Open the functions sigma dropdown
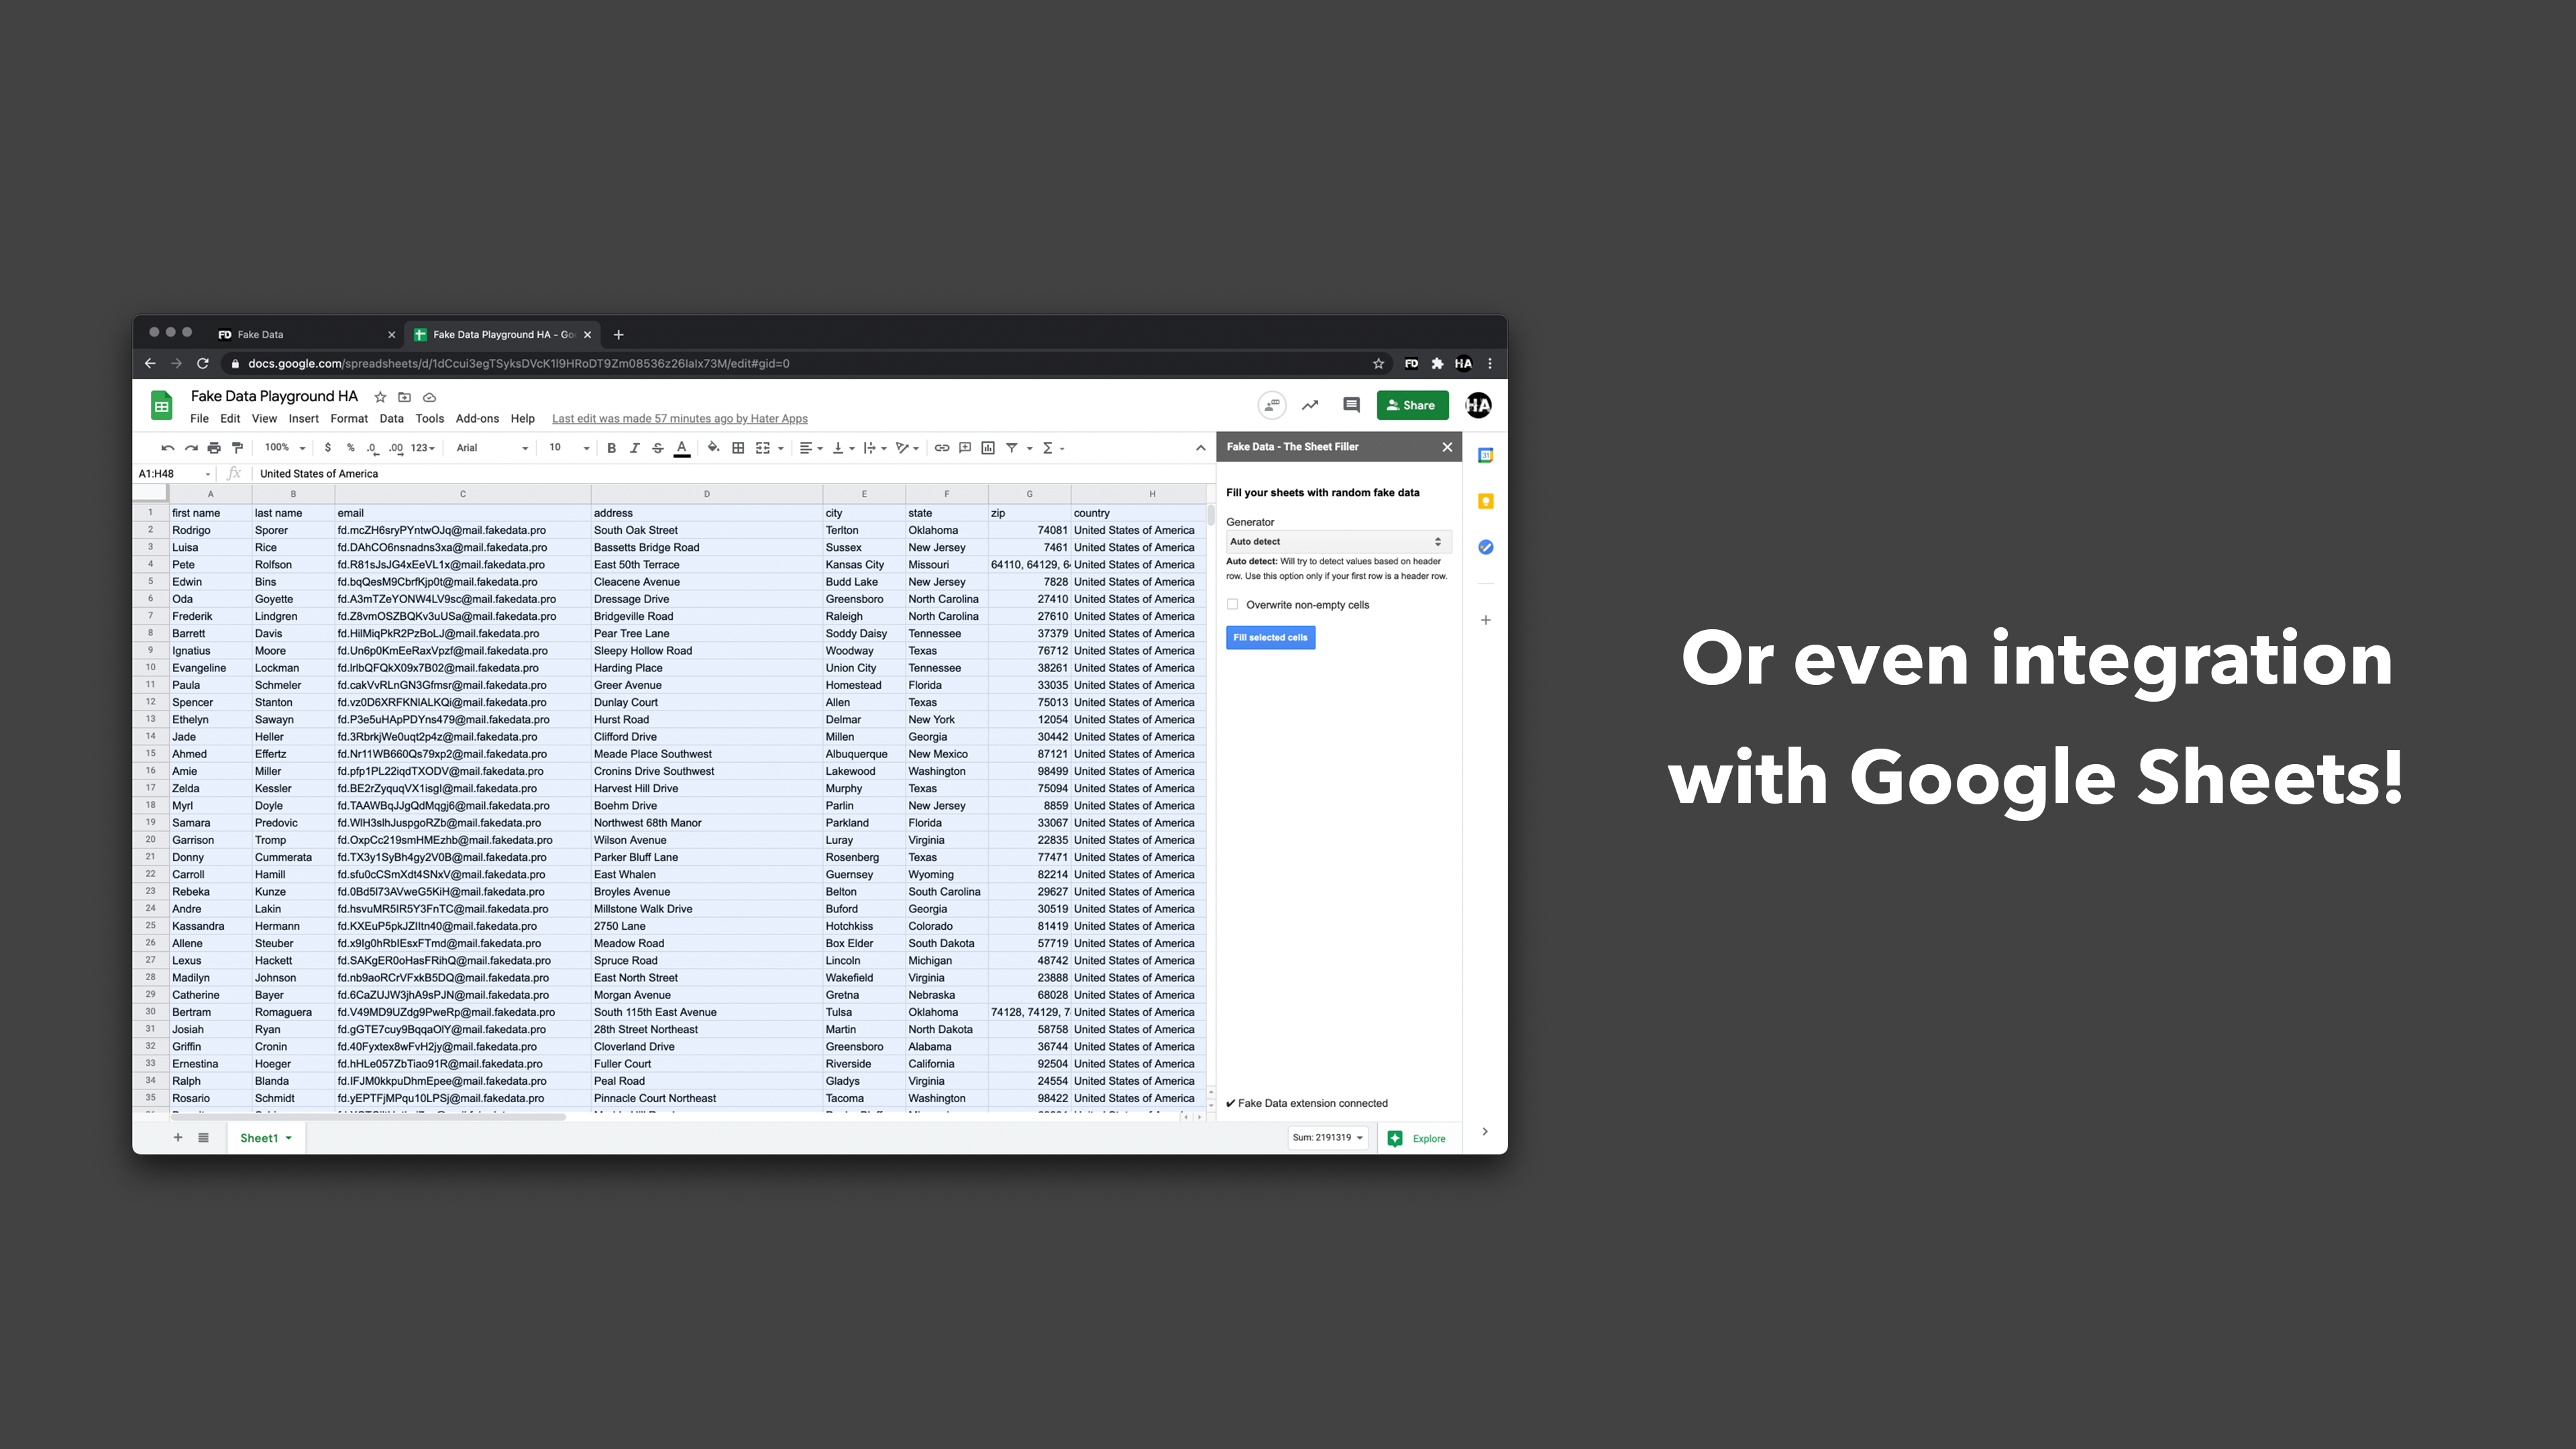This screenshot has width=2576, height=1449. click(x=1053, y=448)
